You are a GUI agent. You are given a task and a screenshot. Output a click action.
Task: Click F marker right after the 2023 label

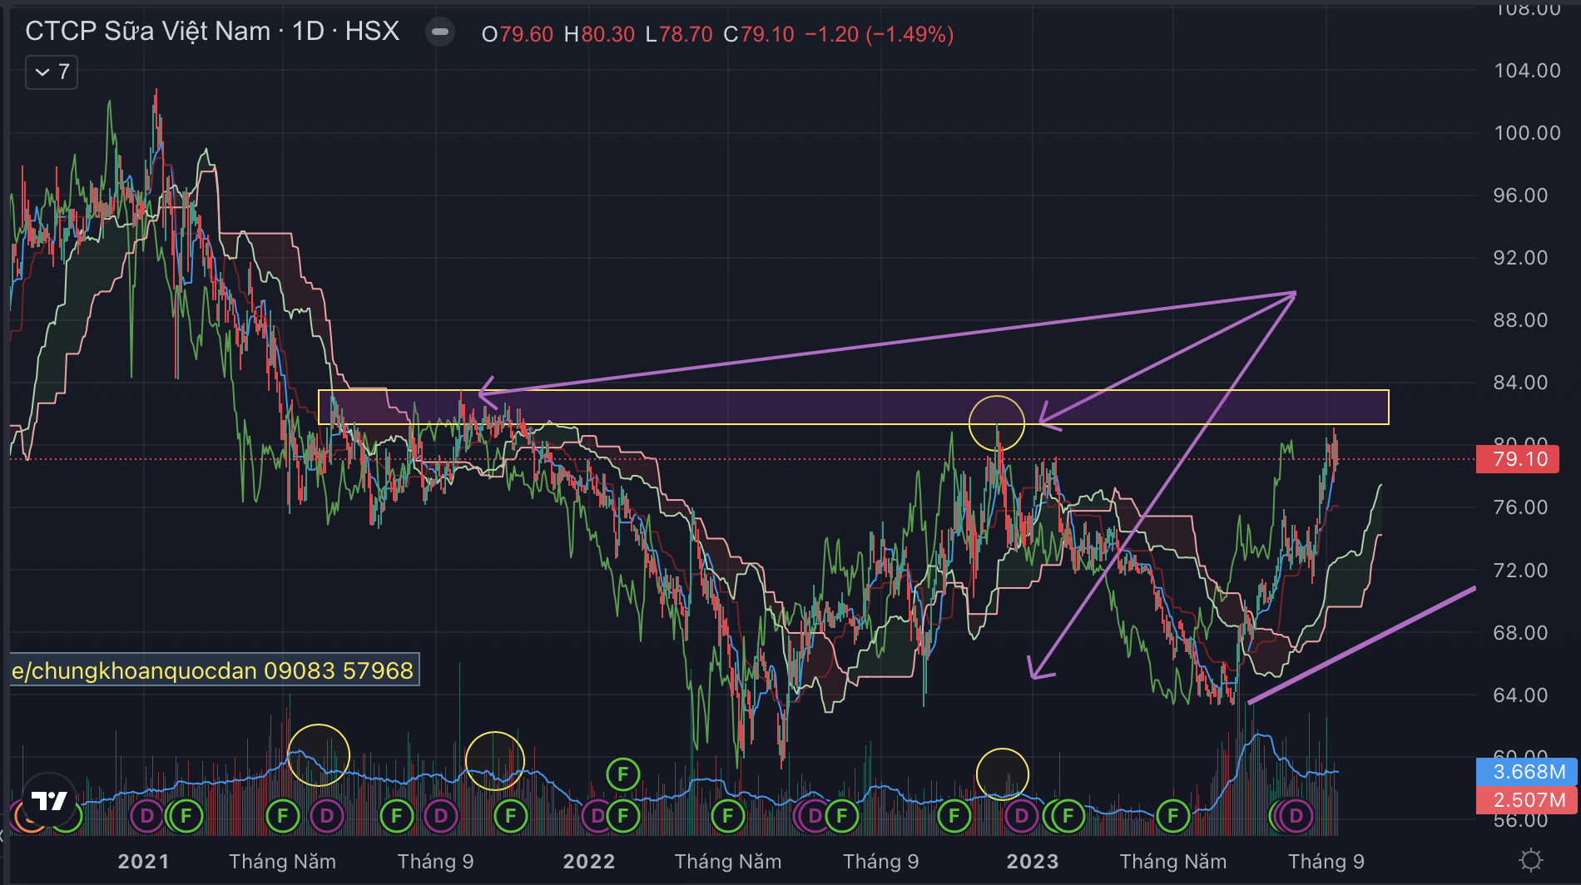click(1068, 816)
